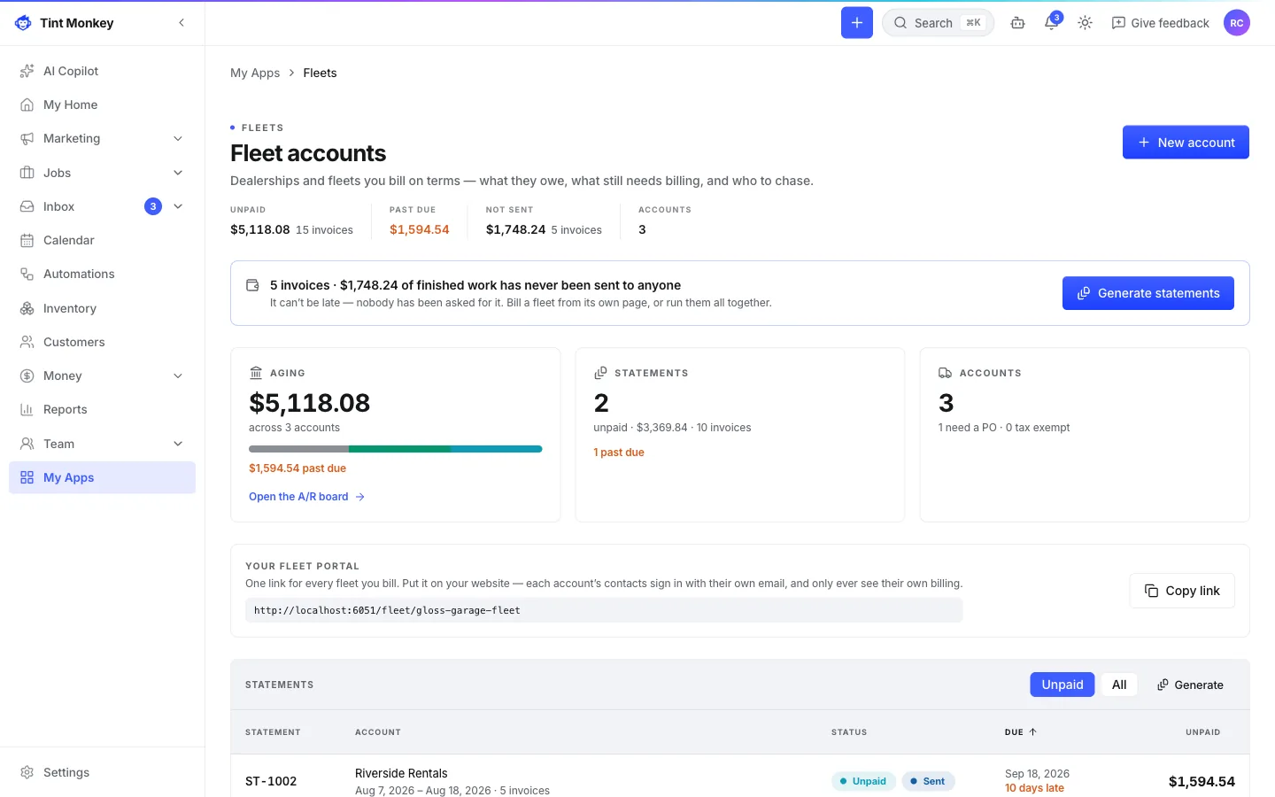The width and height of the screenshot is (1275, 797).
Task: Click the Inbox badge showing 3
Action: pyautogui.click(x=153, y=206)
